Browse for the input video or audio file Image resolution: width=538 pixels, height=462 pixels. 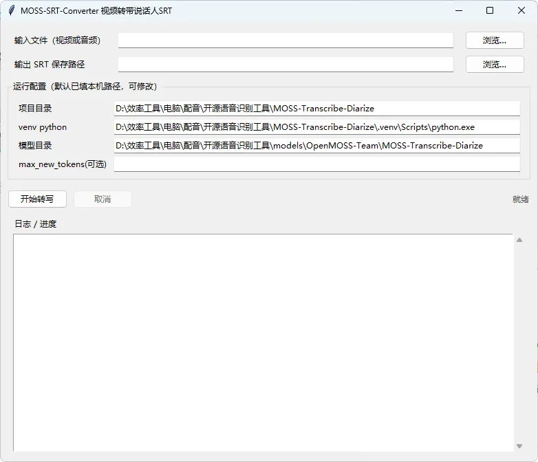[x=495, y=41]
